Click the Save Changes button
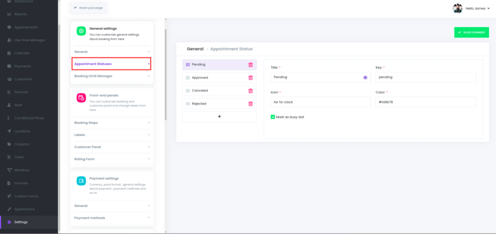The width and height of the screenshot is (496, 234). 471,32
